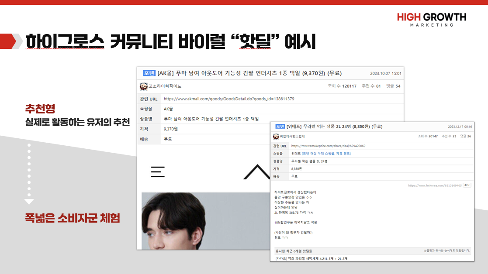Click the 조회 수 20147 view count
Viewport: 488px width, 274px height.
[x=428, y=136]
